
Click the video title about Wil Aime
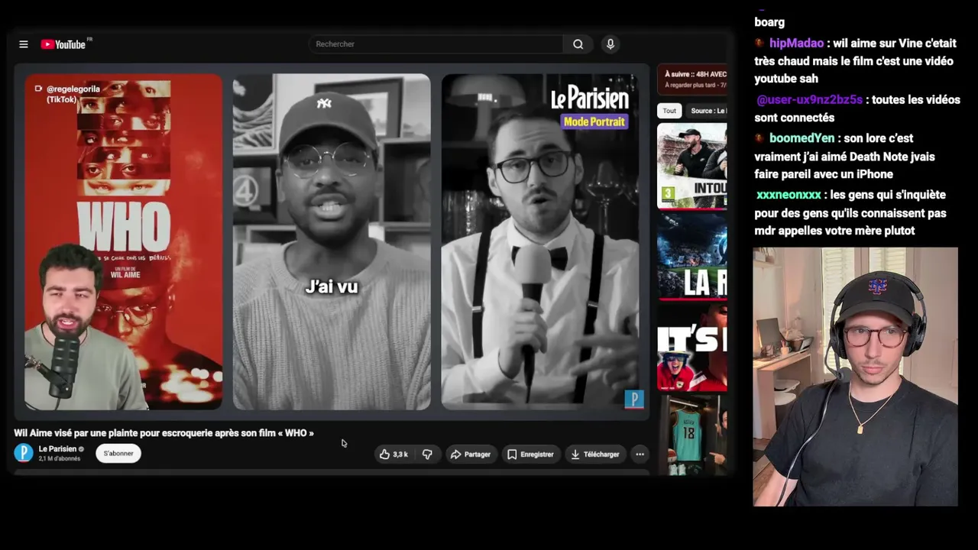click(x=164, y=433)
